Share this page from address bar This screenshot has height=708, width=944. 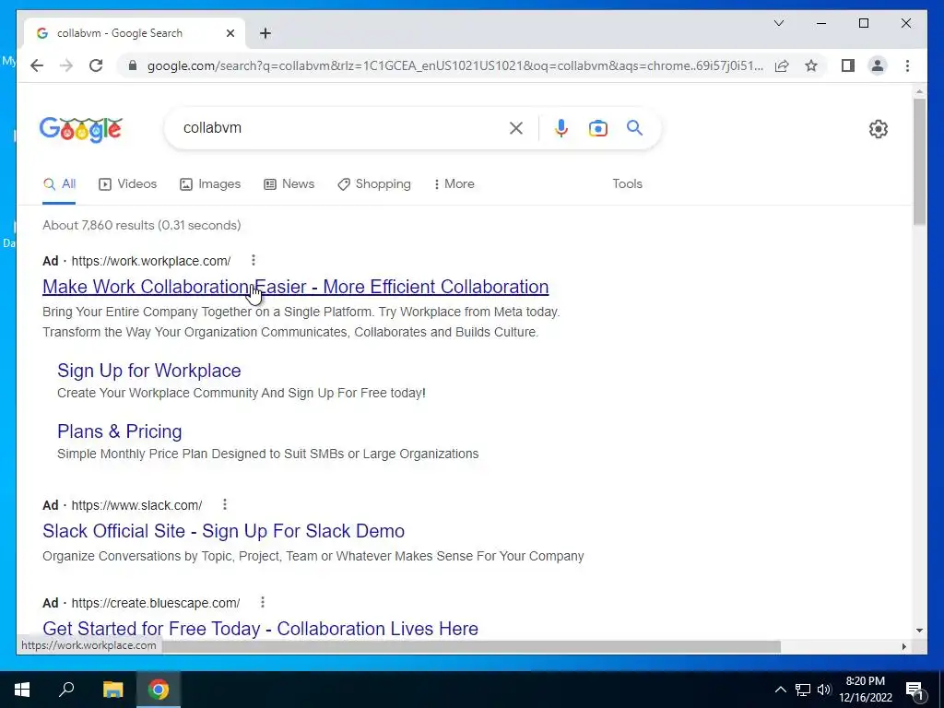(x=782, y=65)
